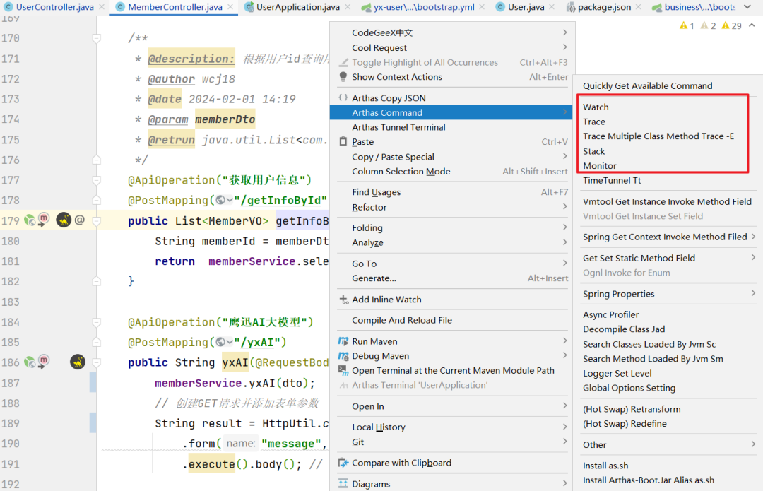763x491 pixels.
Task: Toggle fold for the getInfoById method
Action: [96, 220]
